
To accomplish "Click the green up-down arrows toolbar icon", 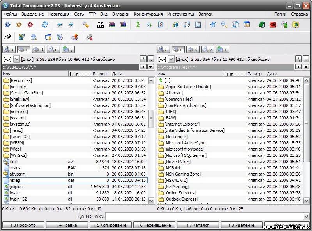I will pyautogui.click(x=138, y=25).
